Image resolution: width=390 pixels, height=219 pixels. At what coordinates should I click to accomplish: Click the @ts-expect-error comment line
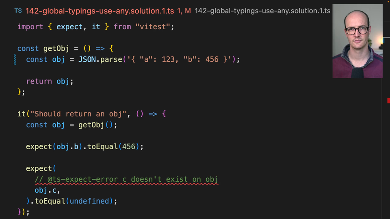coord(126,179)
